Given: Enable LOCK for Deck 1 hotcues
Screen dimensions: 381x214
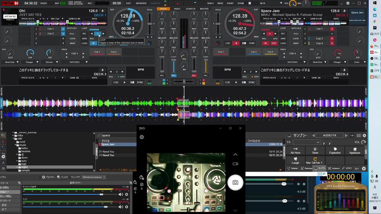Looking at the screenshot, I should pos(71,38).
